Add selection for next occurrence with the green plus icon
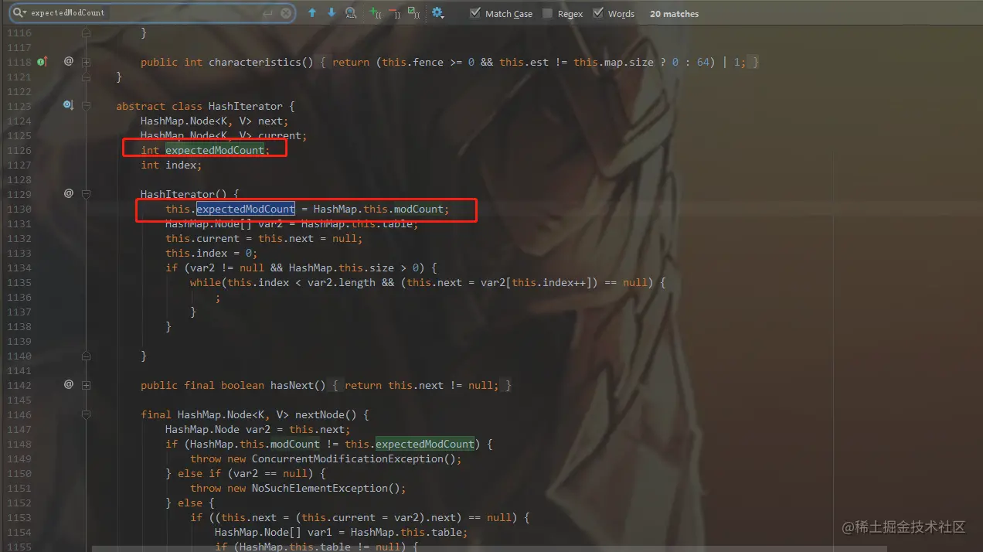 pyautogui.click(x=375, y=13)
